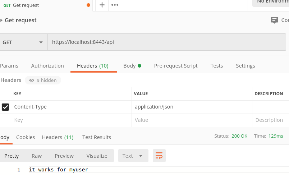Select Preview response view
289x175 pixels.
tap(64, 156)
